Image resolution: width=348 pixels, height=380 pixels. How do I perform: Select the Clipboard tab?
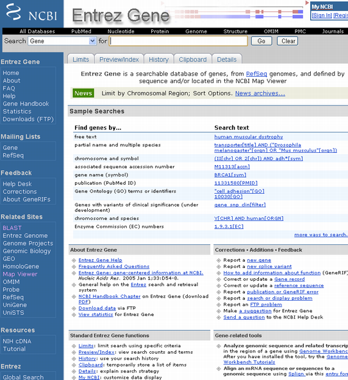click(x=193, y=59)
